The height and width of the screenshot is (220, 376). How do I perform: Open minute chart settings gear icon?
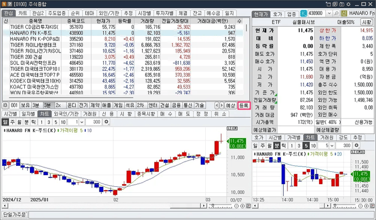pos(357,145)
